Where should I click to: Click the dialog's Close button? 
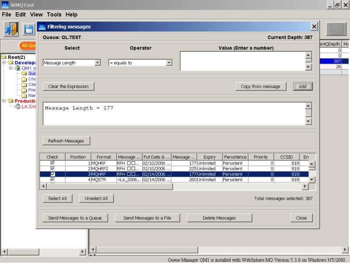(x=301, y=218)
